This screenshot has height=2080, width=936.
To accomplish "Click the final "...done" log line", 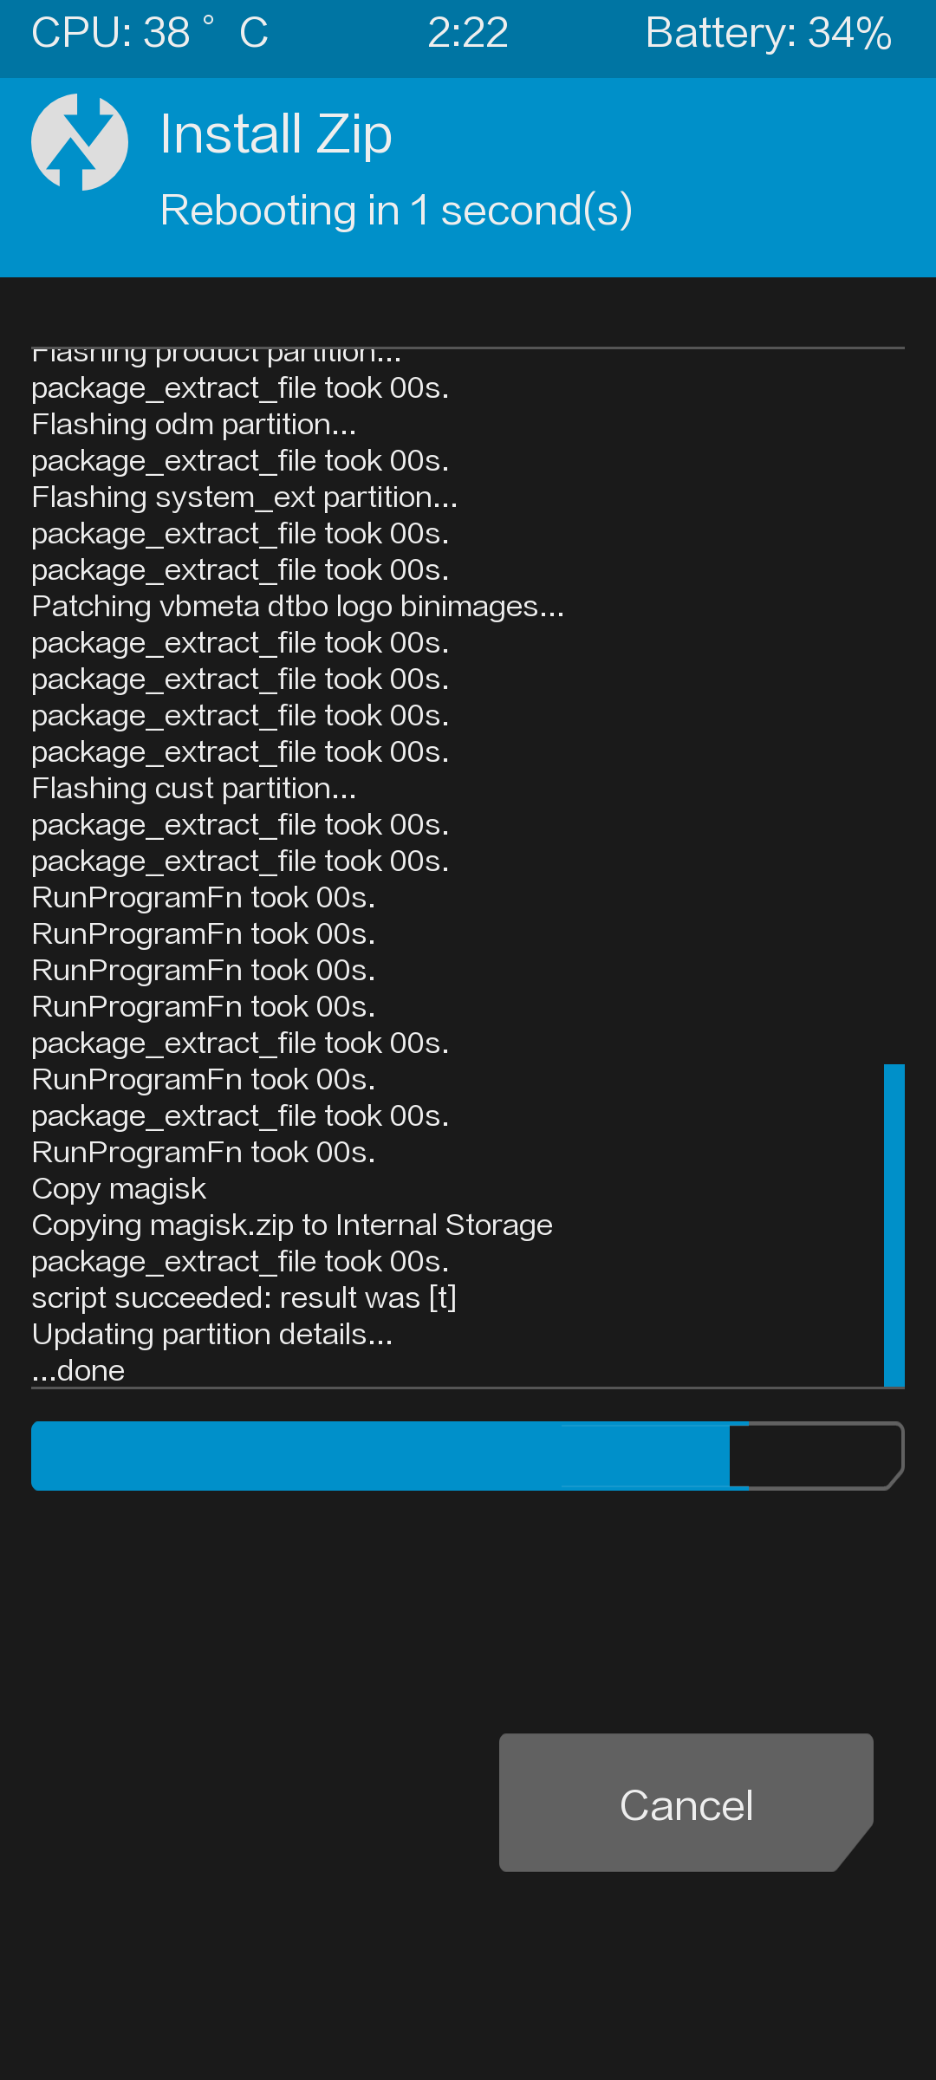I will click(x=78, y=1371).
